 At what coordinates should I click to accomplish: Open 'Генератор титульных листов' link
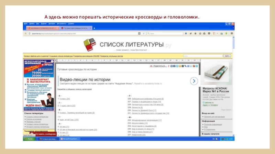(111, 56)
